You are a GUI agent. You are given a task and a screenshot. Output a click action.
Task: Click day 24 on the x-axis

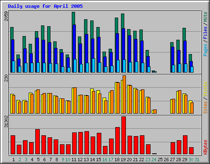click(154, 159)
